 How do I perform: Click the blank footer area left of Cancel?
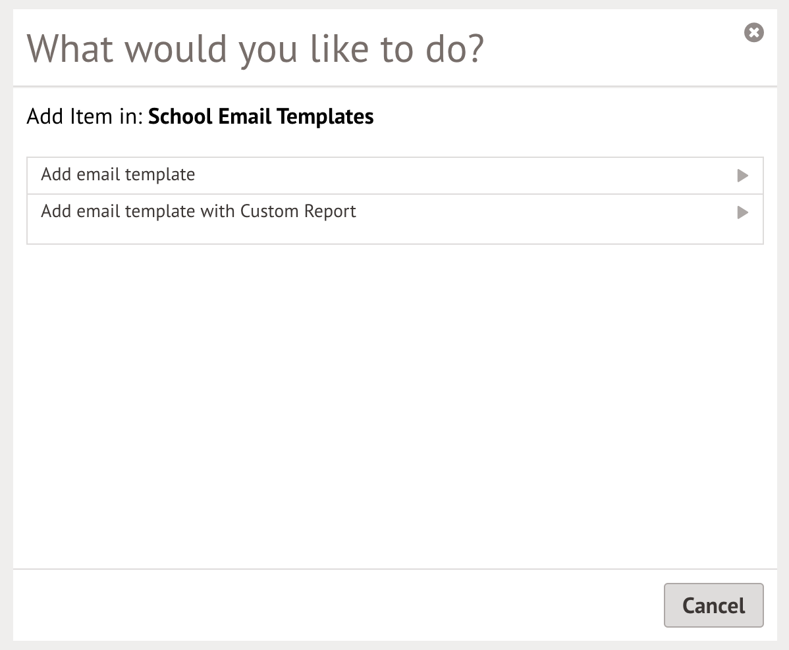pyautogui.click(x=329, y=605)
